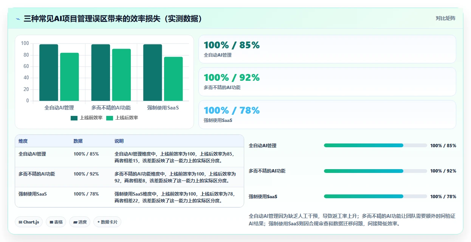Toggle the 上线后效率 legend entry
The height and width of the screenshot is (242, 471).
tap(122, 118)
